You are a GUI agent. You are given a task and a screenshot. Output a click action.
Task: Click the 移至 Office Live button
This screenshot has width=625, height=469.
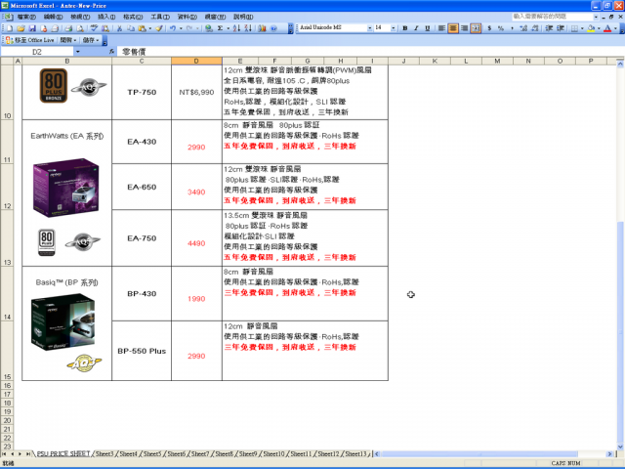(30, 40)
